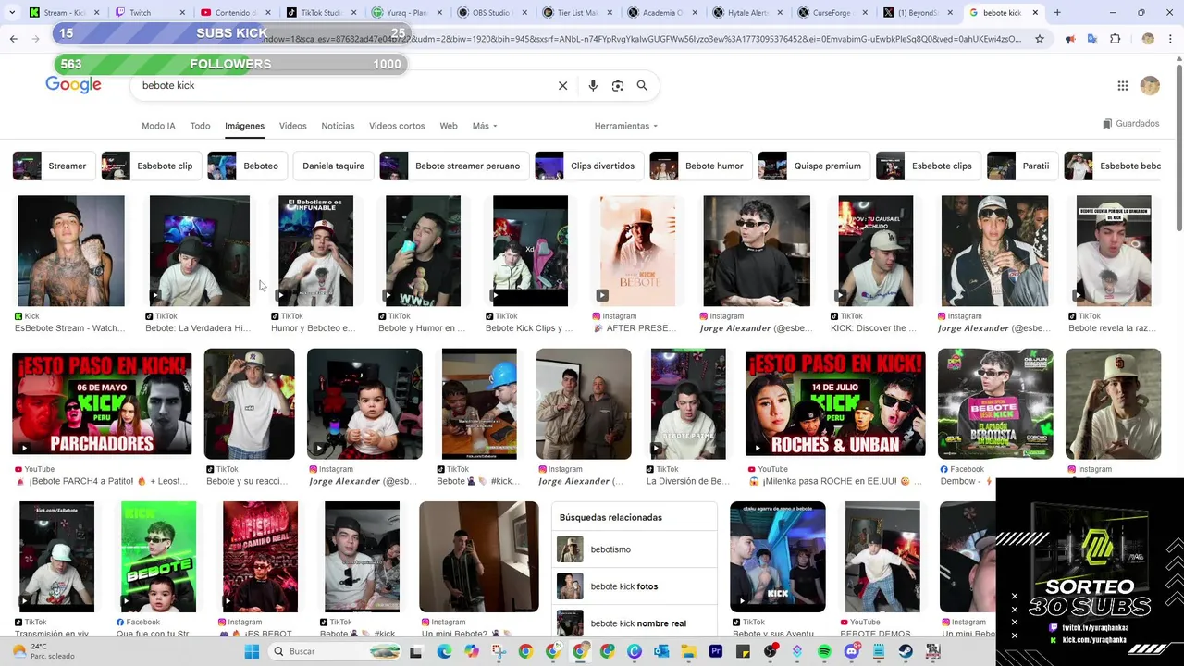1184x666 pixels.
Task: Bookmark this page with the star icon
Action: pos(1040,39)
